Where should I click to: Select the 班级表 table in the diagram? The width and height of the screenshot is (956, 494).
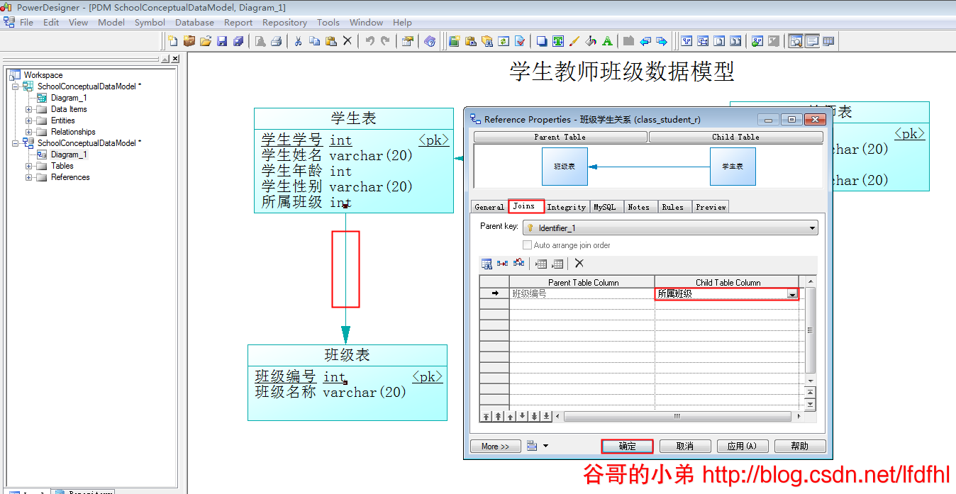tap(348, 383)
